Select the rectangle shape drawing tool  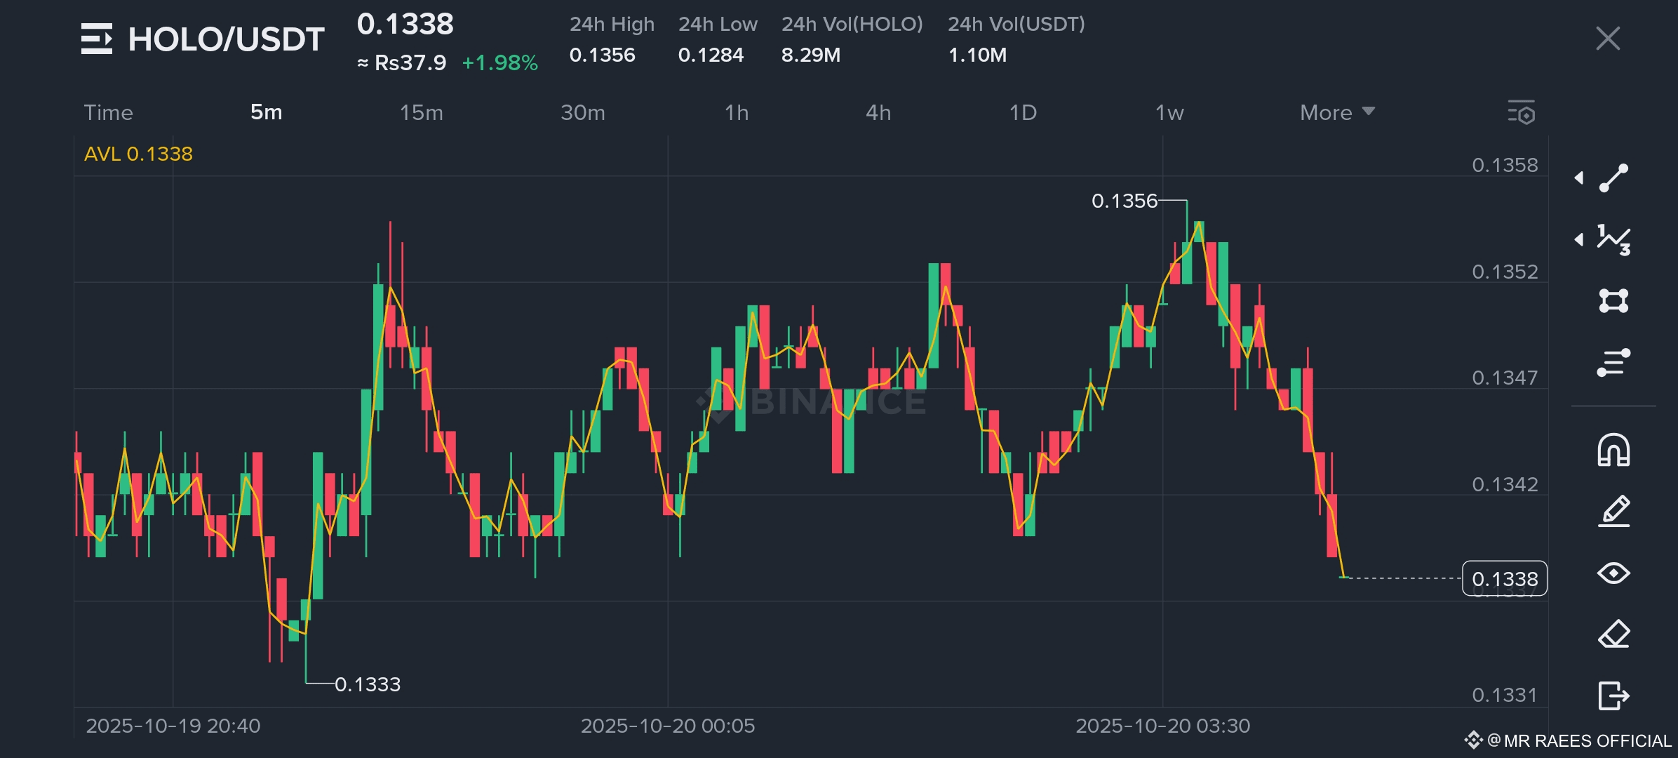click(x=1613, y=300)
